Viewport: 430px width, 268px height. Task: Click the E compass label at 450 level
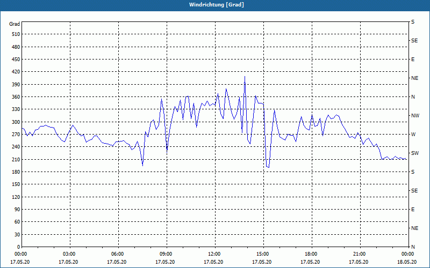click(413, 59)
